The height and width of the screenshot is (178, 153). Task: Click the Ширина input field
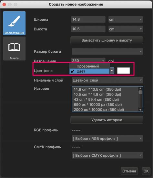point(88,19)
